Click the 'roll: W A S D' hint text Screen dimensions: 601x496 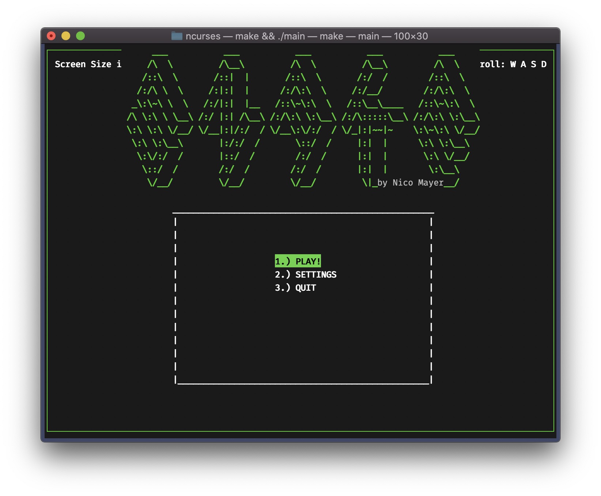click(x=514, y=64)
